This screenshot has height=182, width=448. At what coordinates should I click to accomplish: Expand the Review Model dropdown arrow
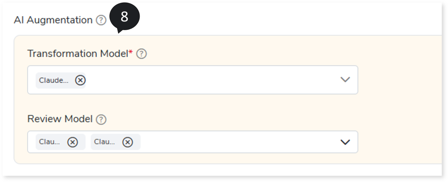click(345, 142)
